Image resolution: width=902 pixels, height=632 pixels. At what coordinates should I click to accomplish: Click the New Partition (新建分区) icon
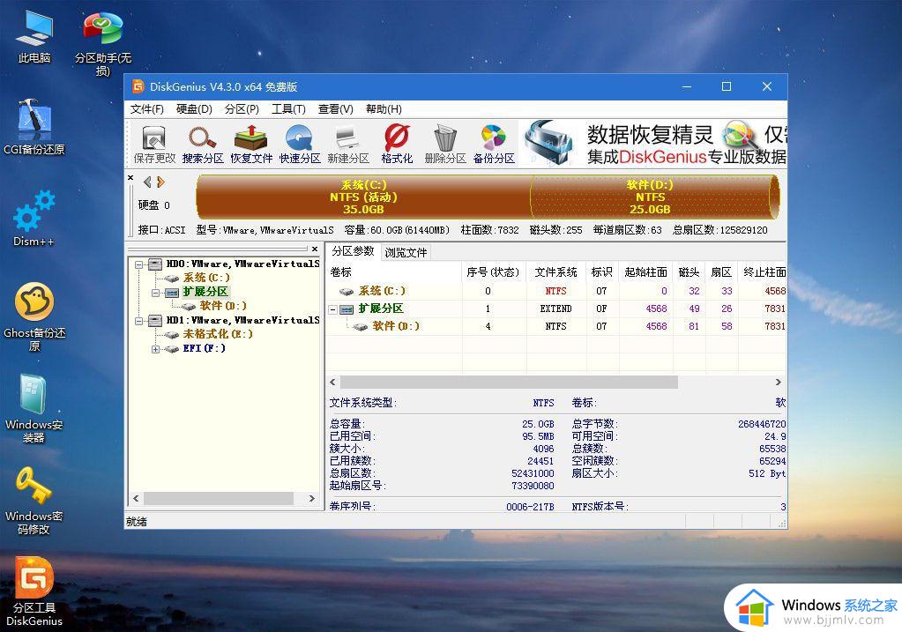tap(348, 144)
